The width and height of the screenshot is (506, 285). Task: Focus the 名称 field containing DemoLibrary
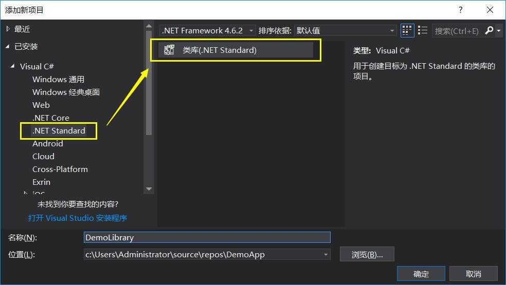[x=207, y=238]
